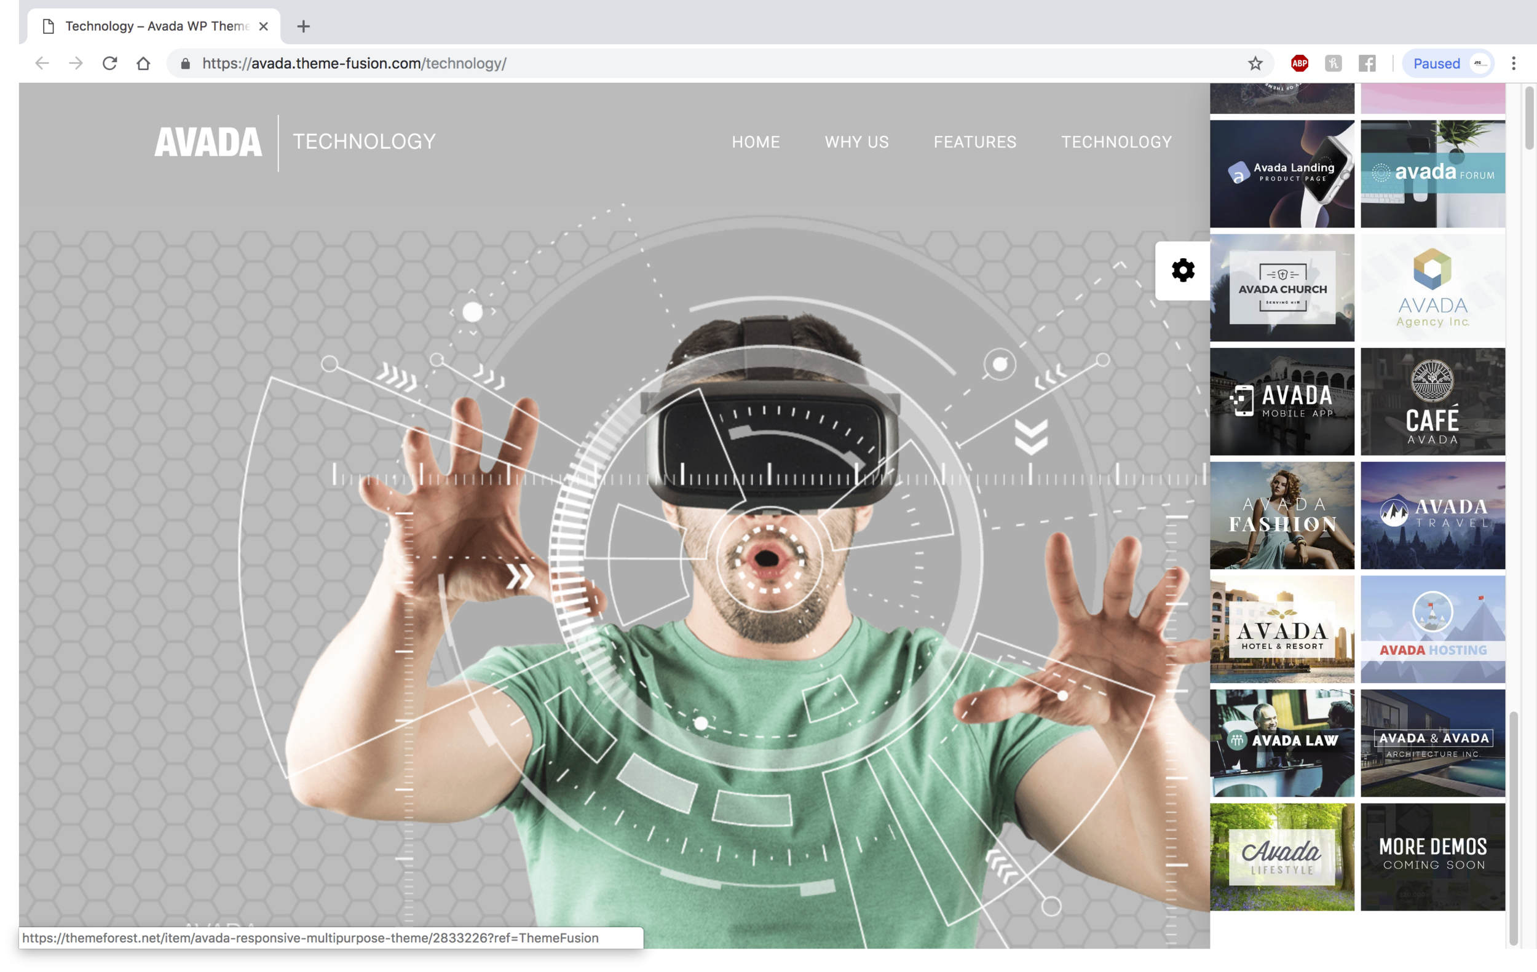Select the Technology – Avada WP Theme tab
The image size is (1537, 972).
(153, 26)
